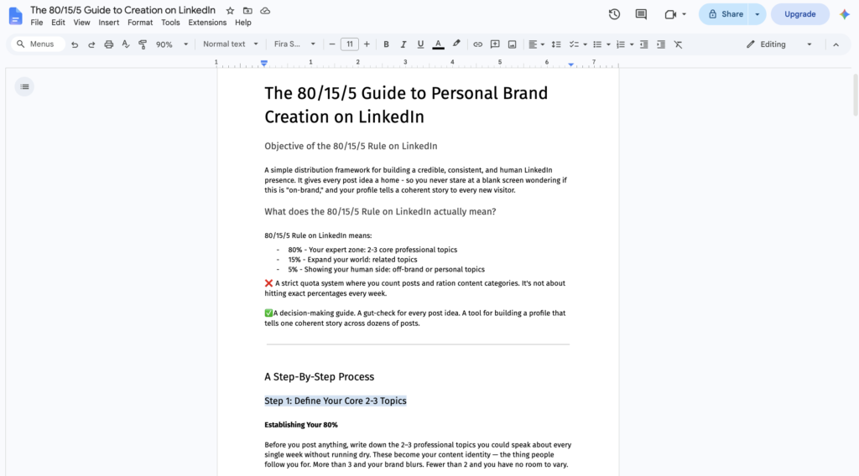Toggle bold formatting
Viewport: 859px width, 476px height.
pos(386,44)
